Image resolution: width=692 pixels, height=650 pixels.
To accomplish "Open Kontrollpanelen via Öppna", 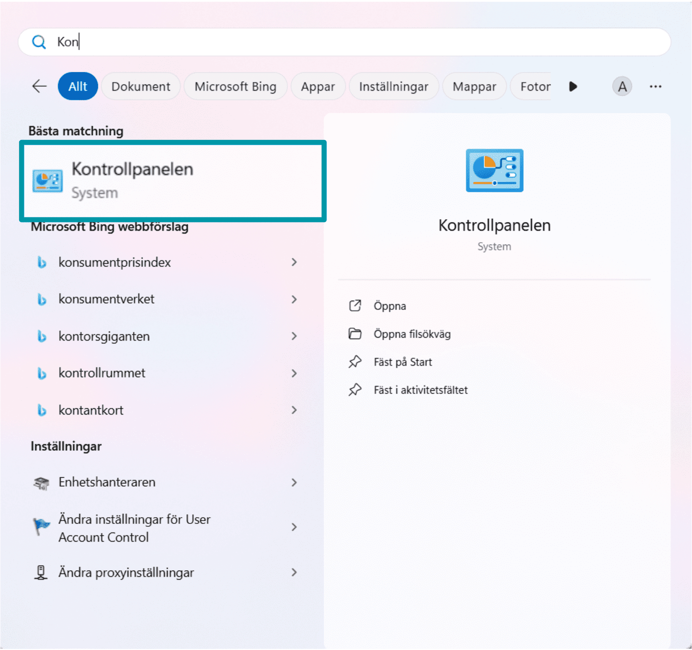I will [x=389, y=306].
